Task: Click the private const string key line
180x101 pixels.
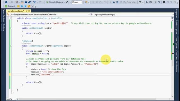Action: [87, 23]
